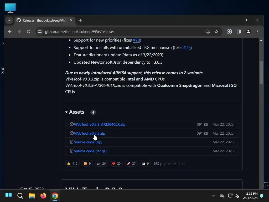Click the hooray reaction with 26
The height and width of the screenshot is (202, 269).
[x=101, y=164]
